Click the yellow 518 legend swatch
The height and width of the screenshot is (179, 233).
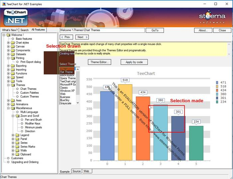pyautogui.click(x=217, y=87)
